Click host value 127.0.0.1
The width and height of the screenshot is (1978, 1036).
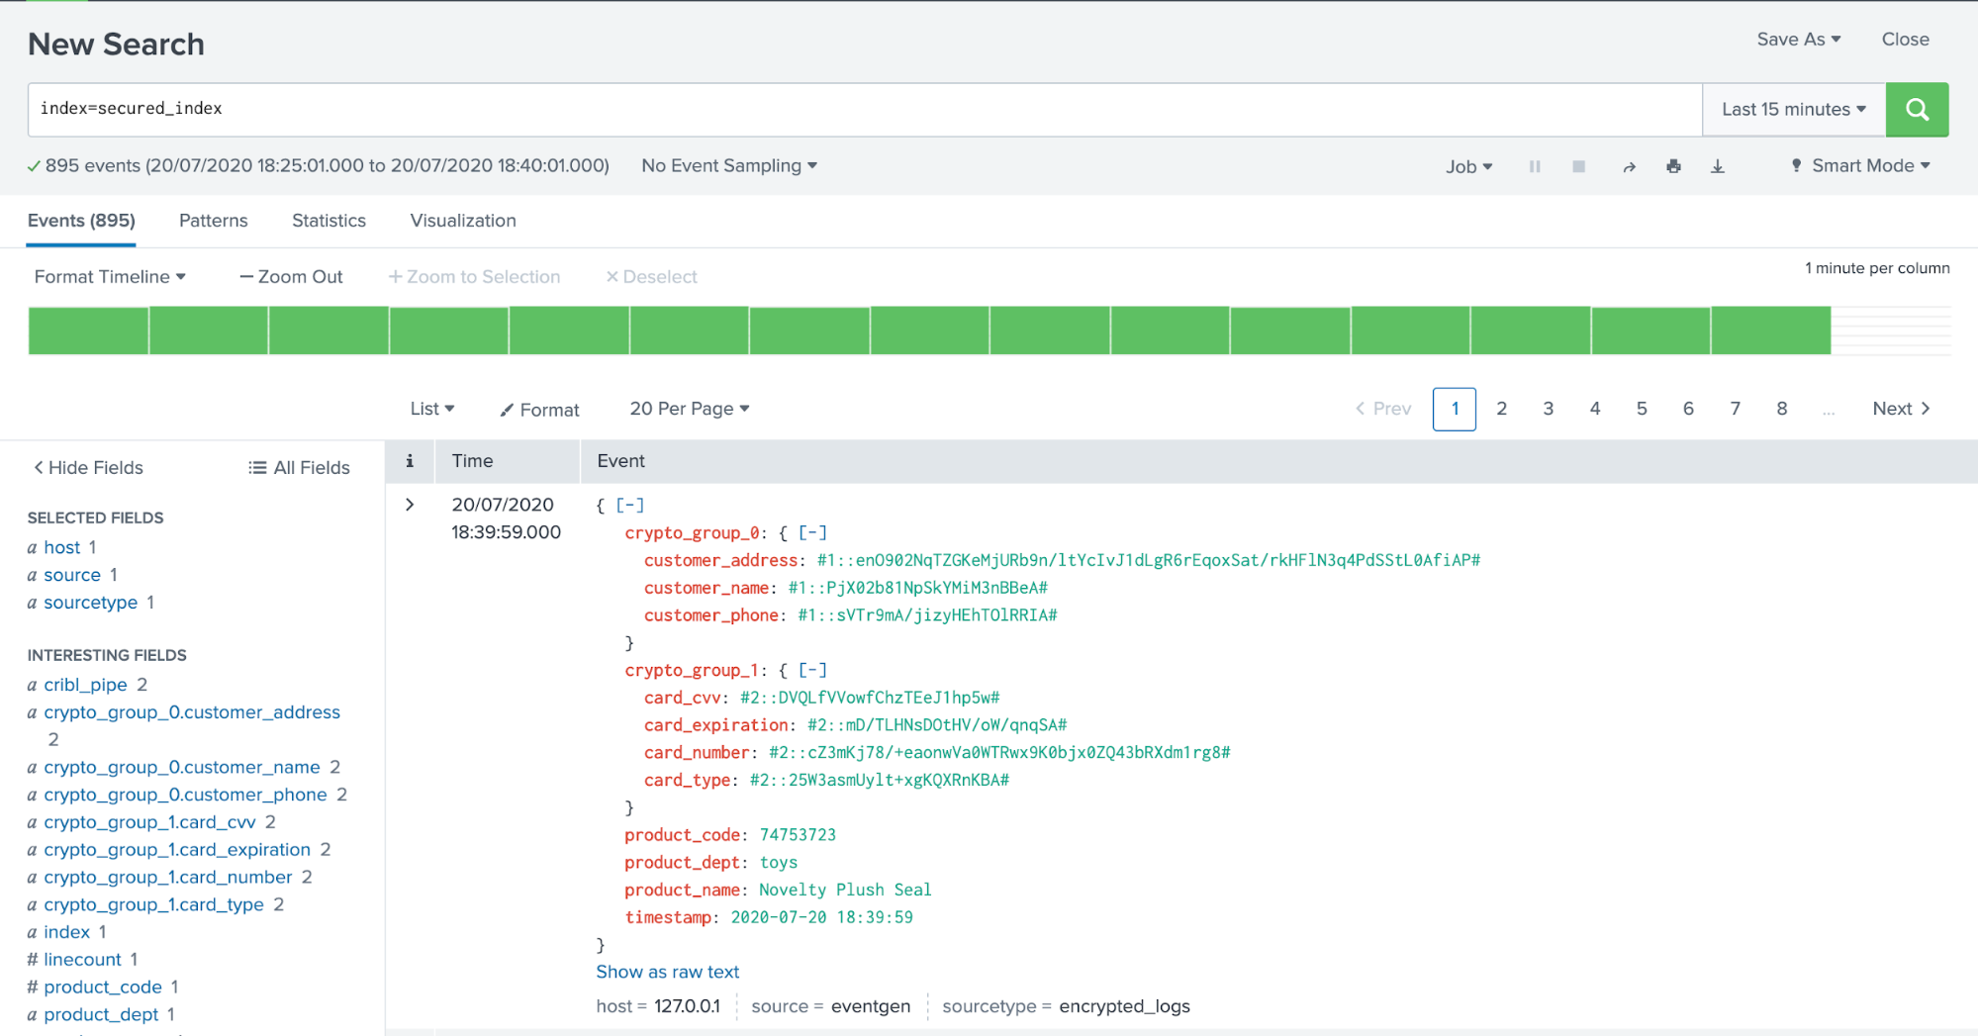687,1006
